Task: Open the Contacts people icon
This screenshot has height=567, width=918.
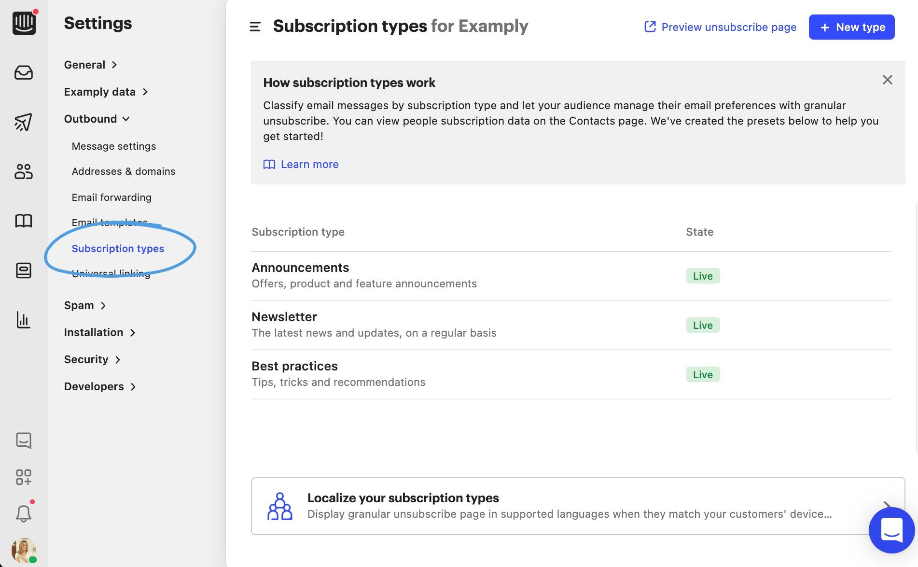Action: click(x=24, y=171)
